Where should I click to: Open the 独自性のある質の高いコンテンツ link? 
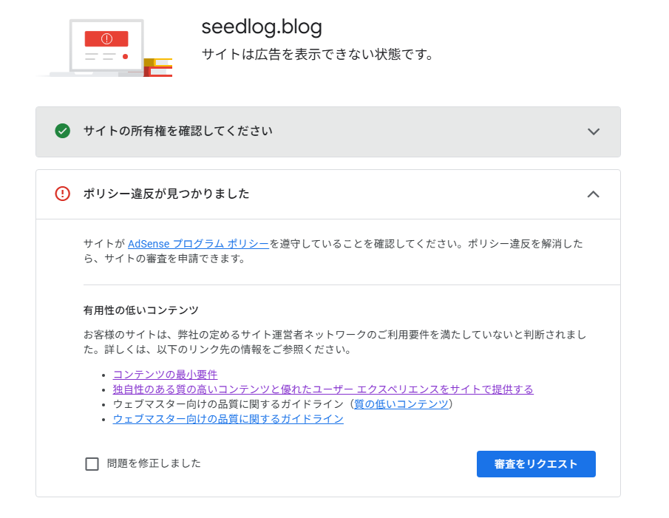(x=323, y=389)
